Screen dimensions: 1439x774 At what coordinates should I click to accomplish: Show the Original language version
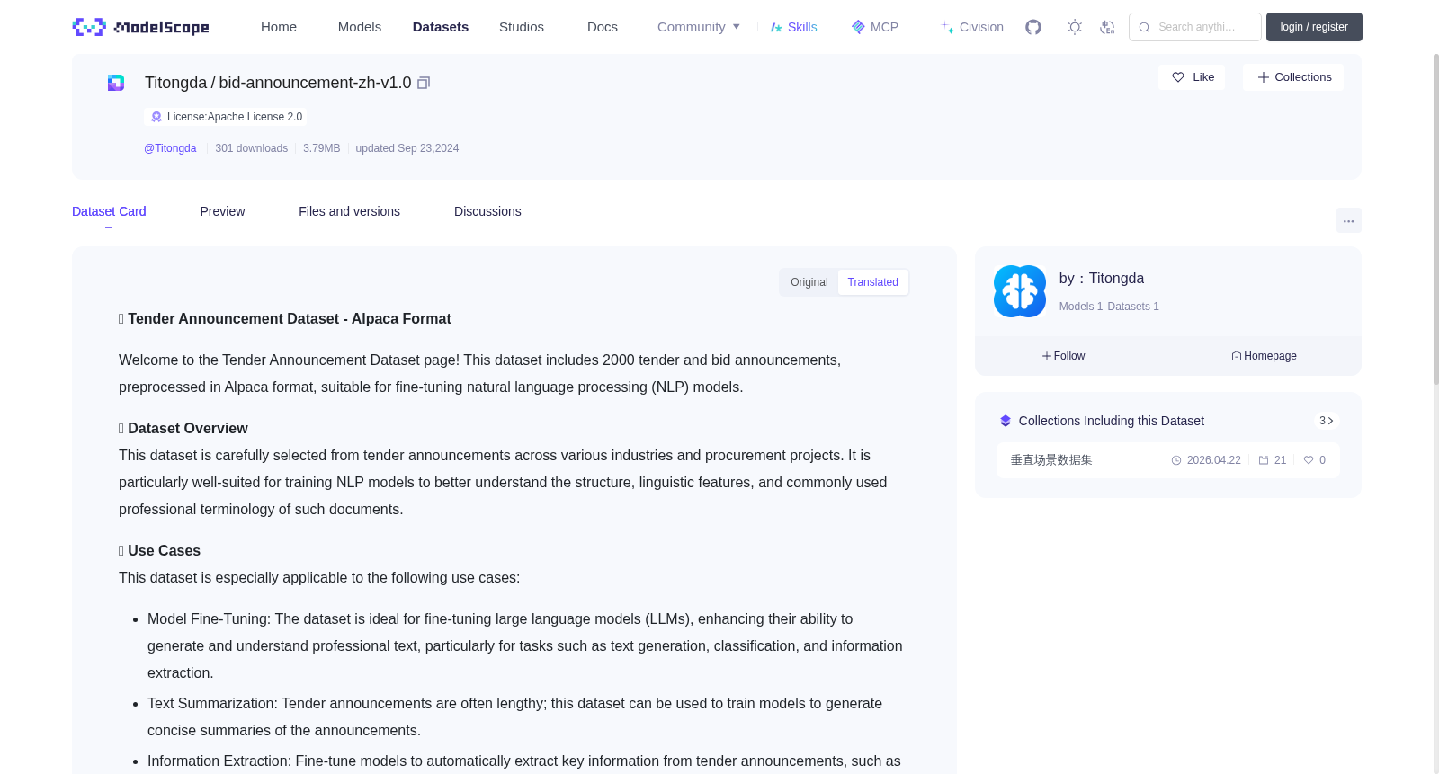[809, 282]
